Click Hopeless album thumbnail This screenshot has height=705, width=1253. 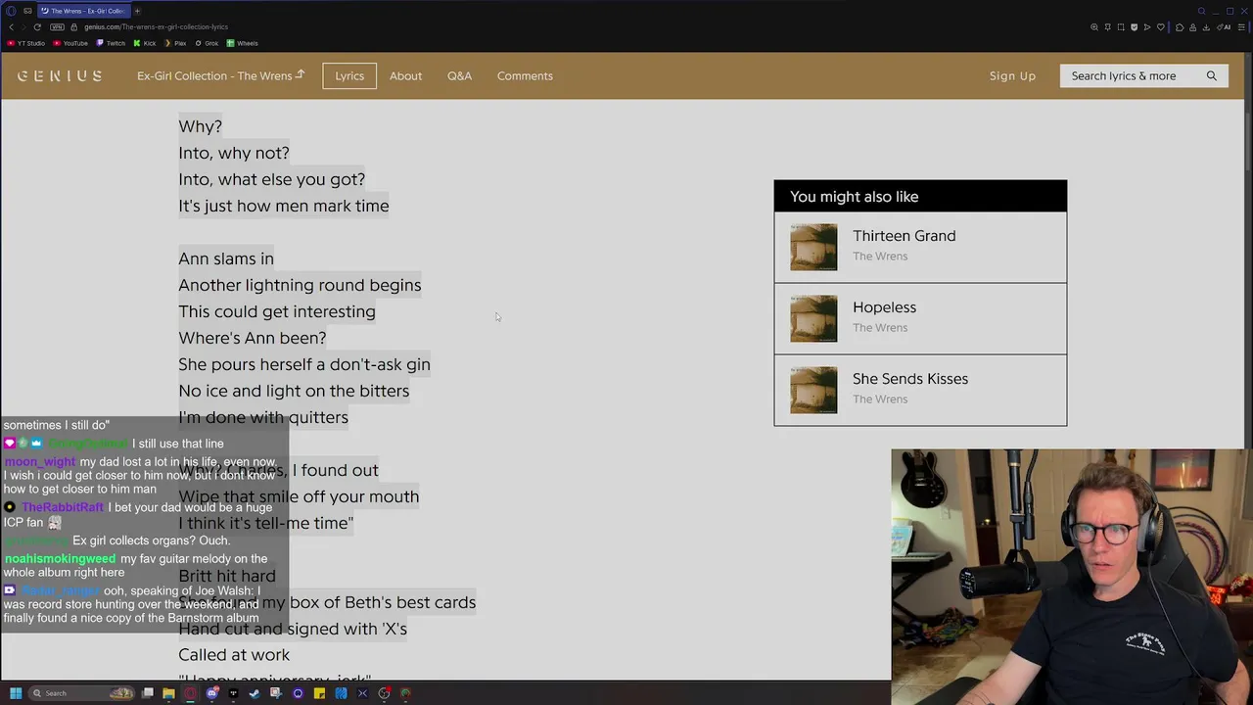[x=813, y=318]
